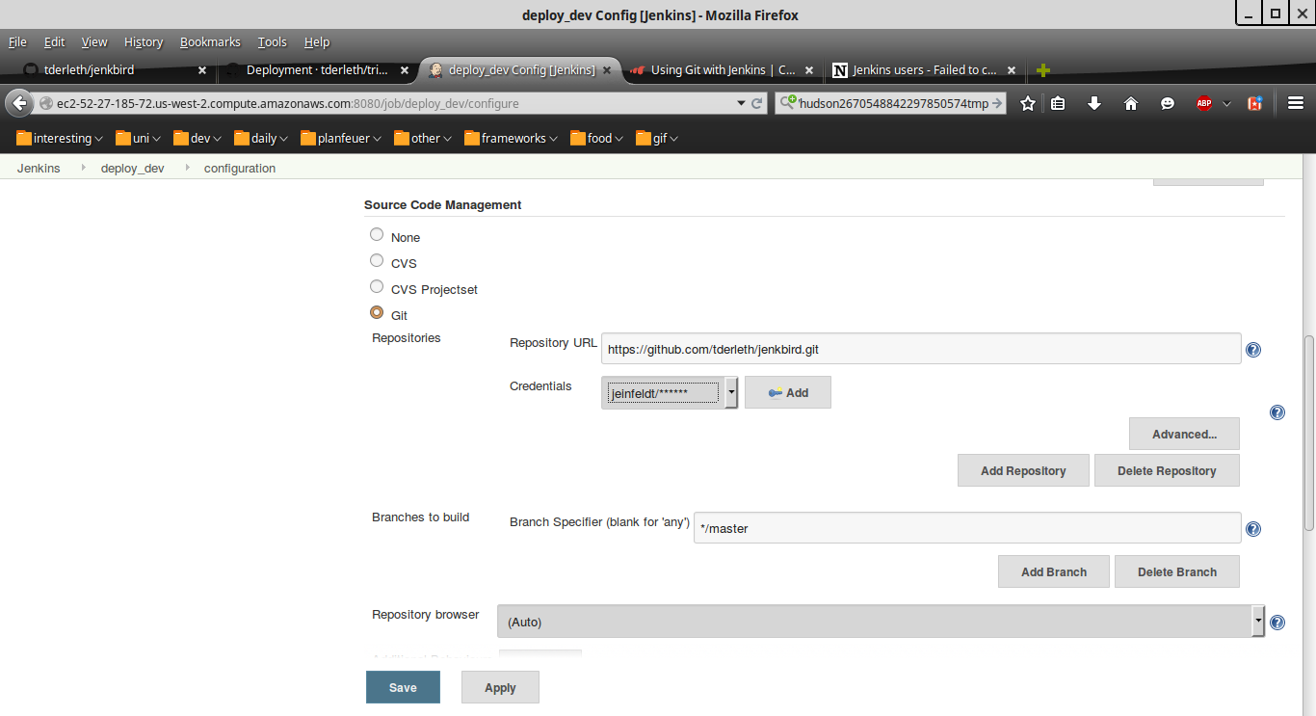The width and height of the screenshot is (1316, 716).
Task: Select the None source control option
Action: click(377, 234)
